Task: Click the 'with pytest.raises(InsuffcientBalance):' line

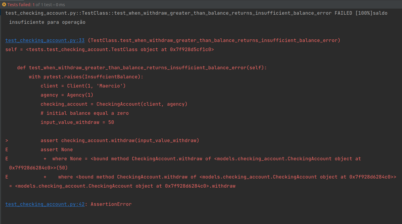Action: [86, 77]
